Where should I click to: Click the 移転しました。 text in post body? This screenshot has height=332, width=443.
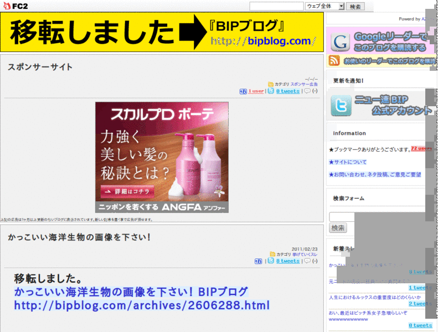point(48,279)
